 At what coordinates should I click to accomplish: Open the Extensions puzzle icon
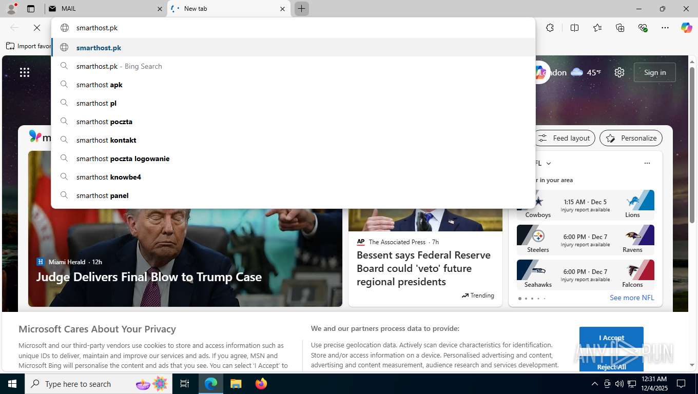click(550, 28)
